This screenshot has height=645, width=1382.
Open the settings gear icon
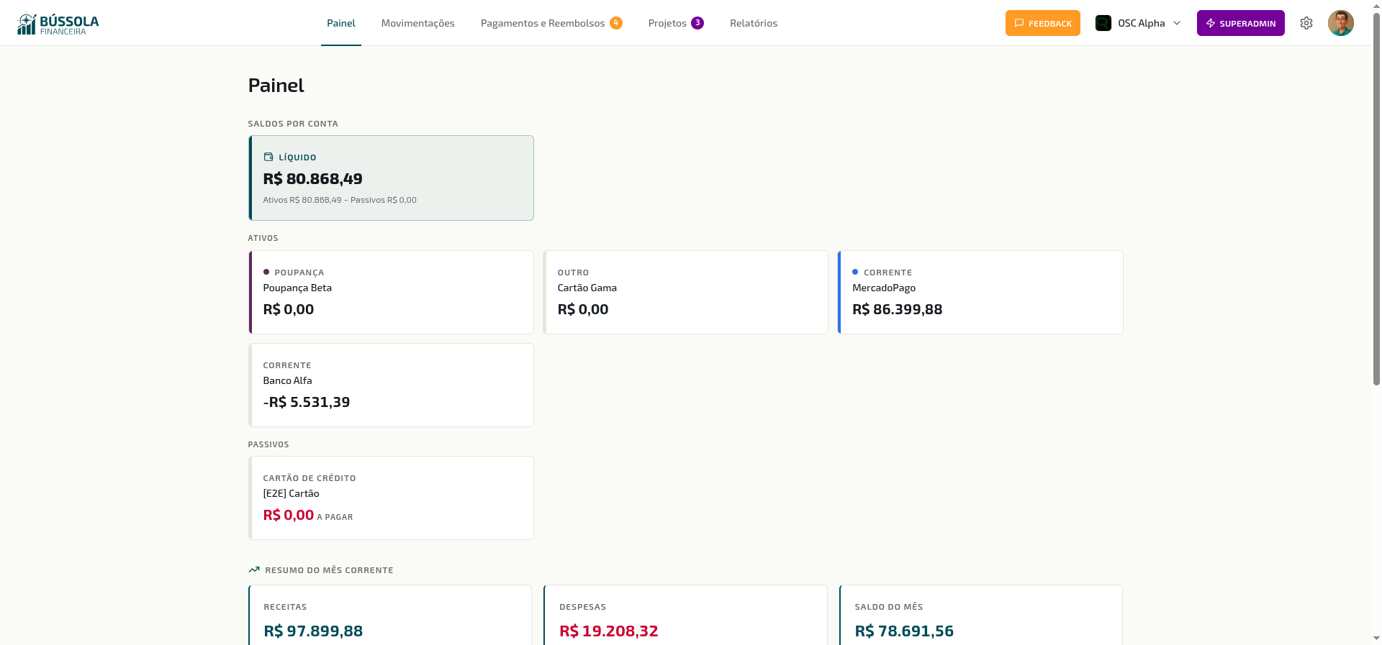coord(1306,23)
